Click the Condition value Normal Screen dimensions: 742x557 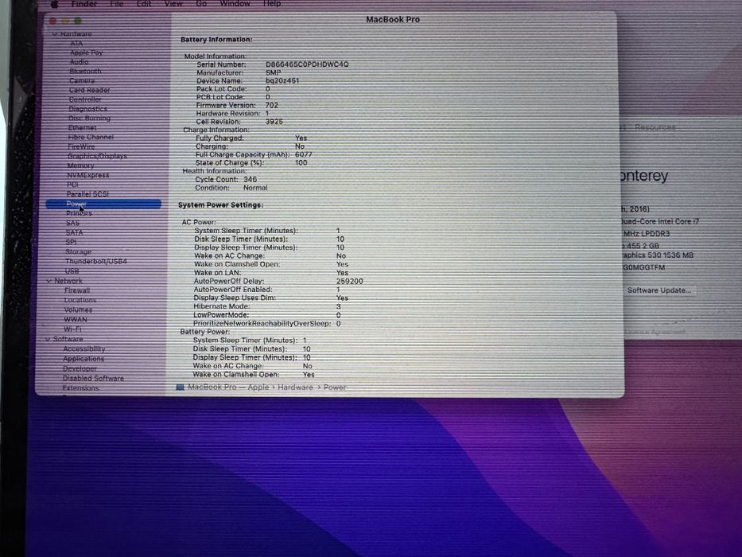(x=255, y=188)
